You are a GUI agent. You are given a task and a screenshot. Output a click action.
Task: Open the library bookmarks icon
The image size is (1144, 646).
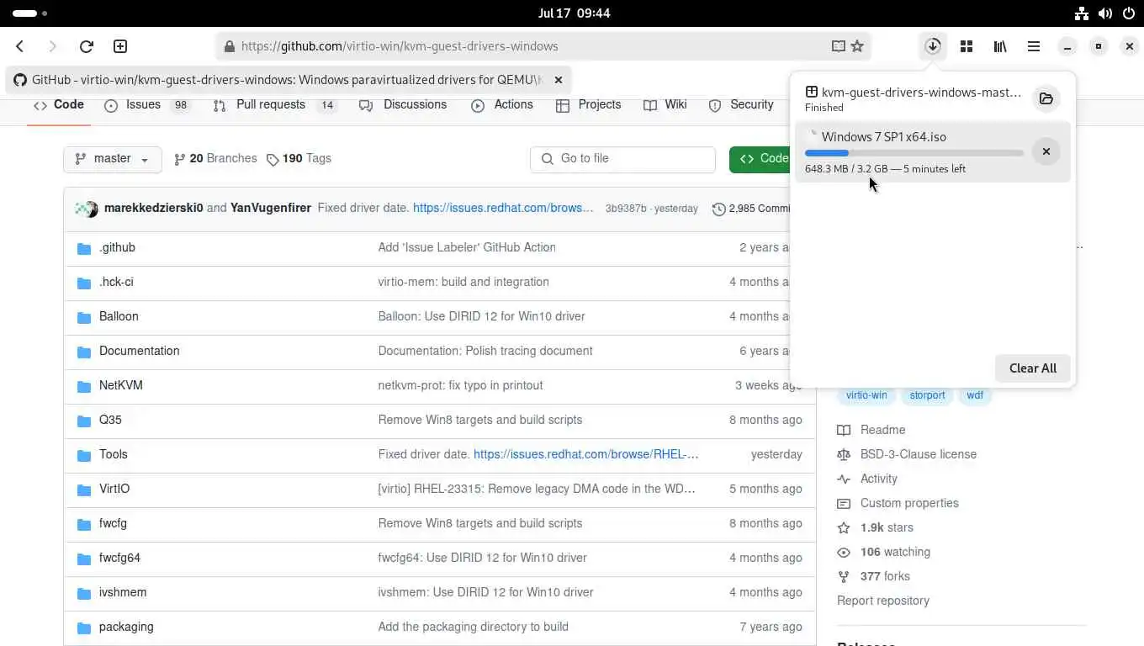point(1000,46)
